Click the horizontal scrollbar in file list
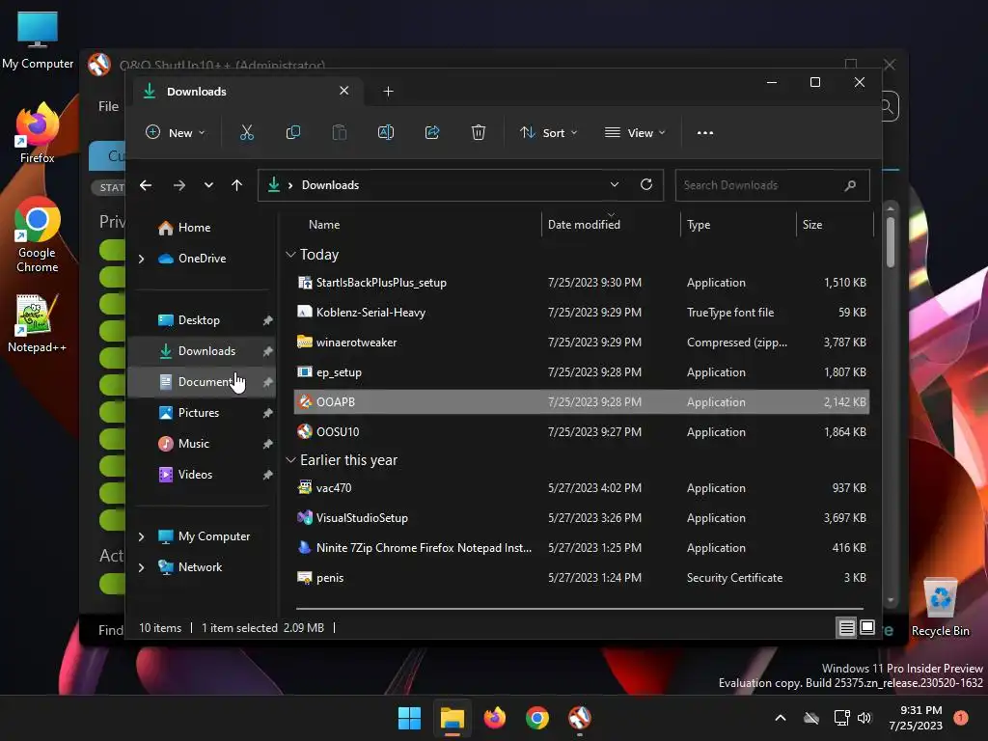This screenshot has width=988, height=741. pyautogui.click(x=580, y=609)
